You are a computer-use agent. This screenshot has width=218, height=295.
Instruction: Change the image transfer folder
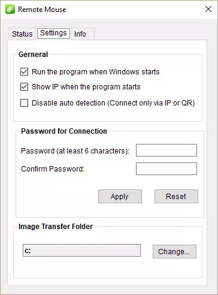(174, 251)
